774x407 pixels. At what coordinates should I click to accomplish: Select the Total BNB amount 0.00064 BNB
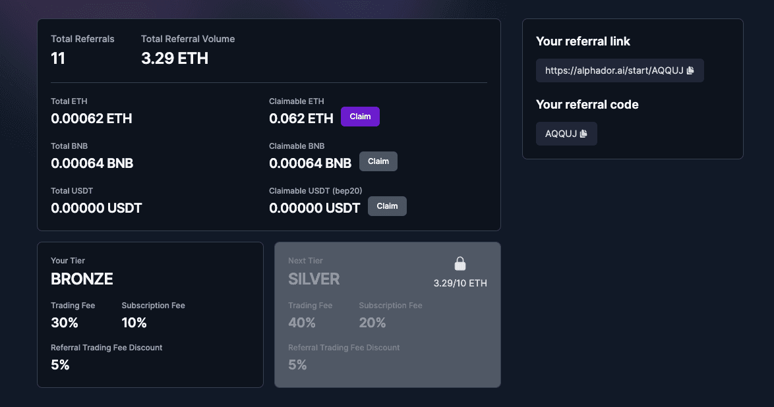coord(92,163)
